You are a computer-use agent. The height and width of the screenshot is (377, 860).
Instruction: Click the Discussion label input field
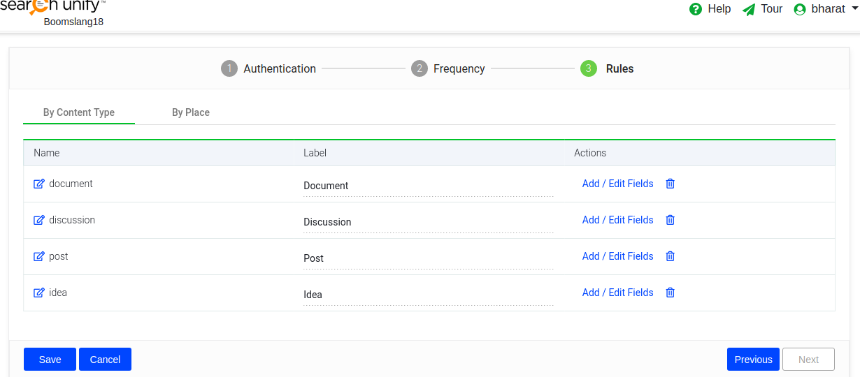(428, 222)
